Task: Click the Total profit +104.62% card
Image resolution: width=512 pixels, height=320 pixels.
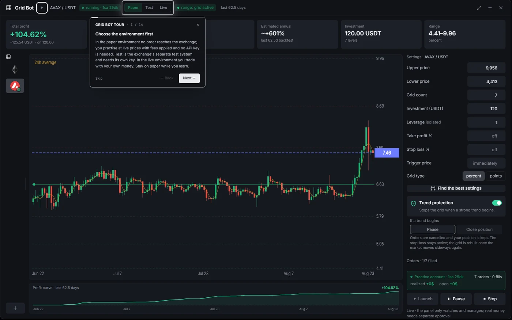Action: [x=46, y=34]
